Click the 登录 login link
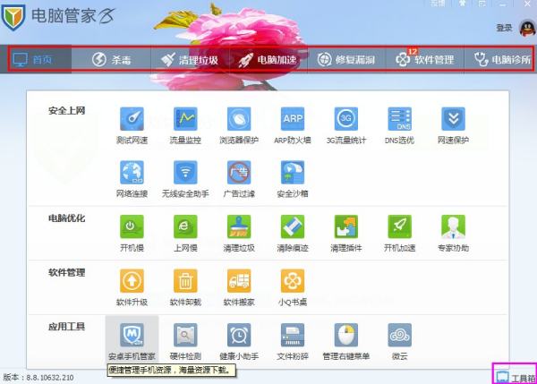537x384 pixels. 504,28
